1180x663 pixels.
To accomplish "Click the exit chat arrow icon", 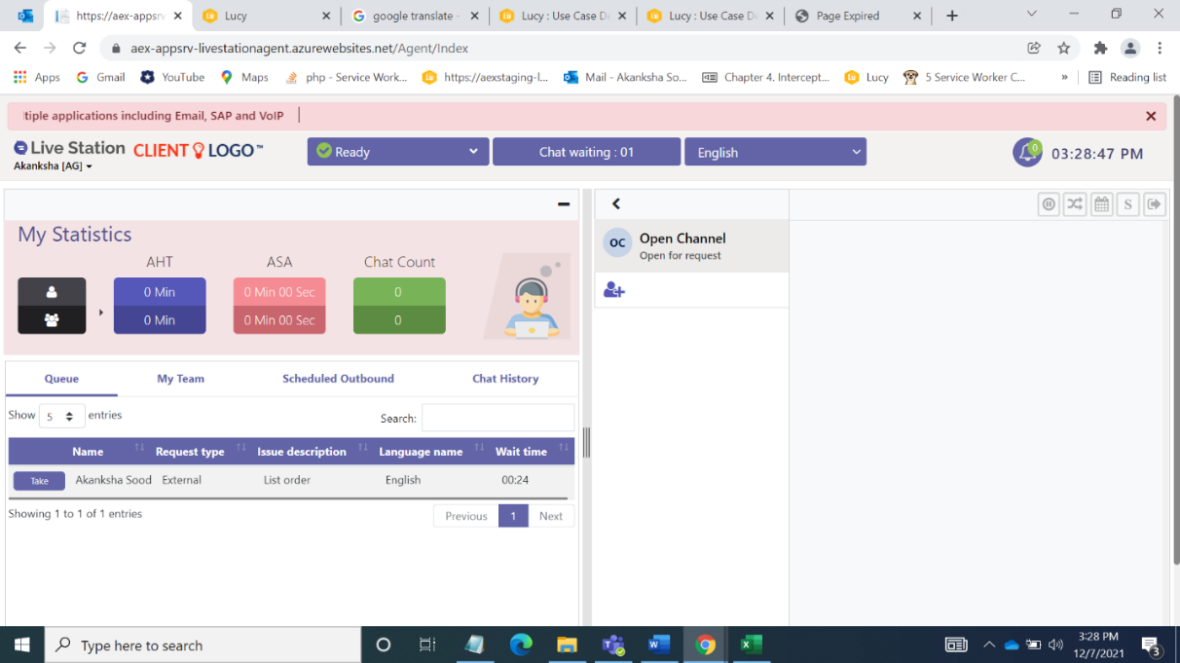I will [x=1154, y=204].
